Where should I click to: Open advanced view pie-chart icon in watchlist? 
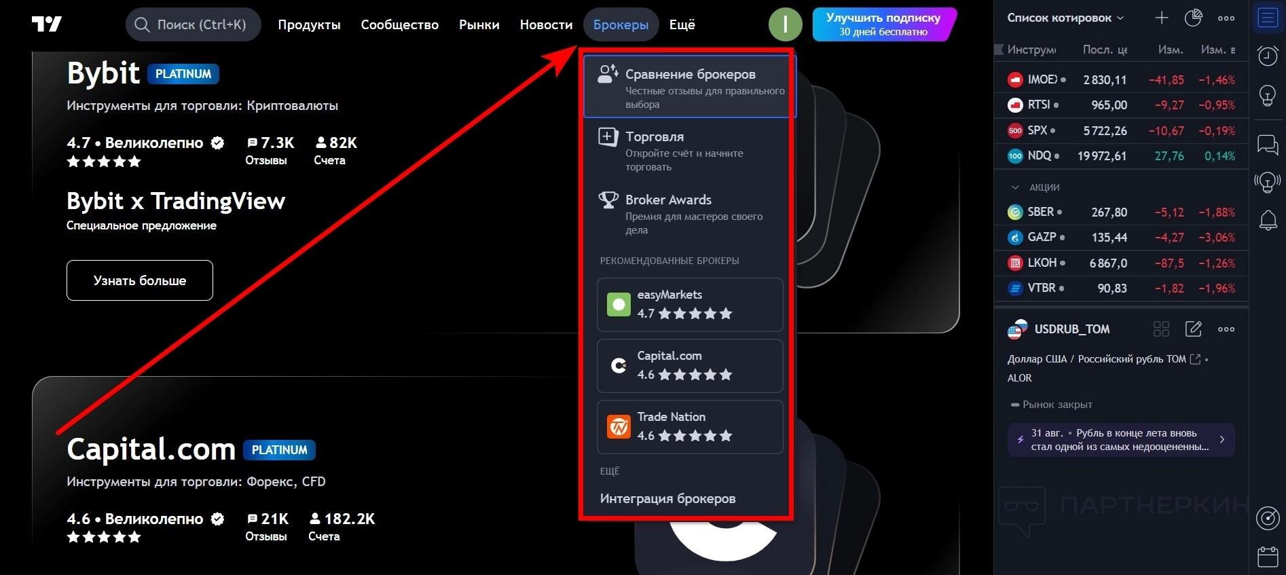click(1194, 18)
